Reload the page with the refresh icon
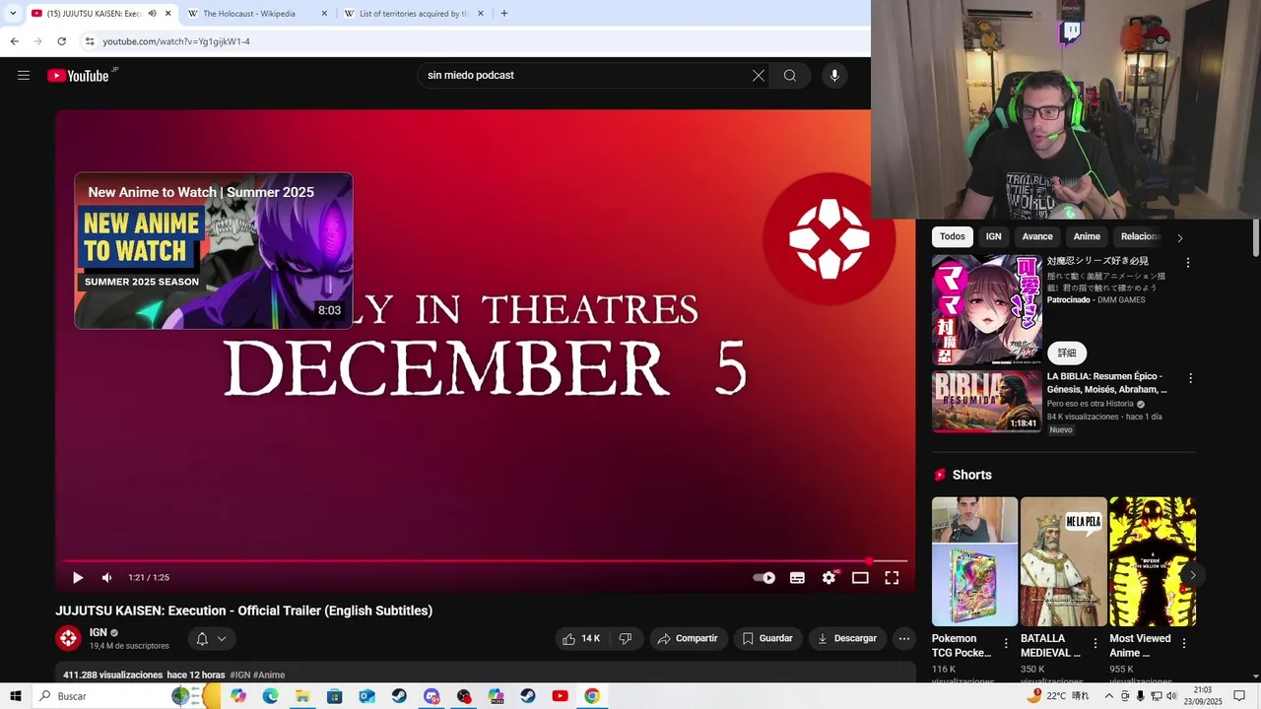The image size is (1261, 709). point(61,41)
